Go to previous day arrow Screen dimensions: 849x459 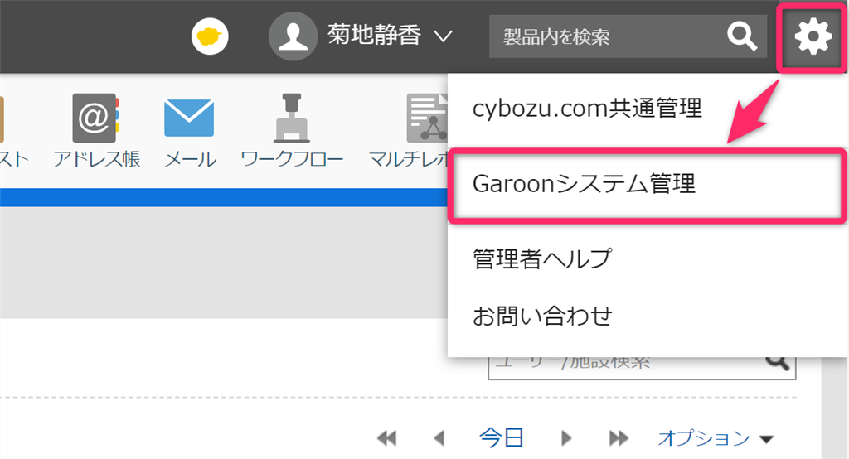pos(439,438)
